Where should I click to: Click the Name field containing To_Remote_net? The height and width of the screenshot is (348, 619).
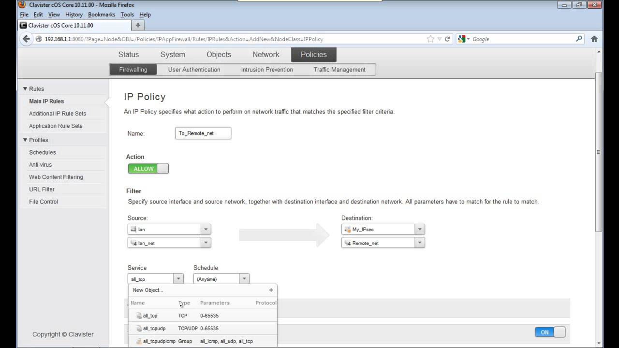pos(203,133)
